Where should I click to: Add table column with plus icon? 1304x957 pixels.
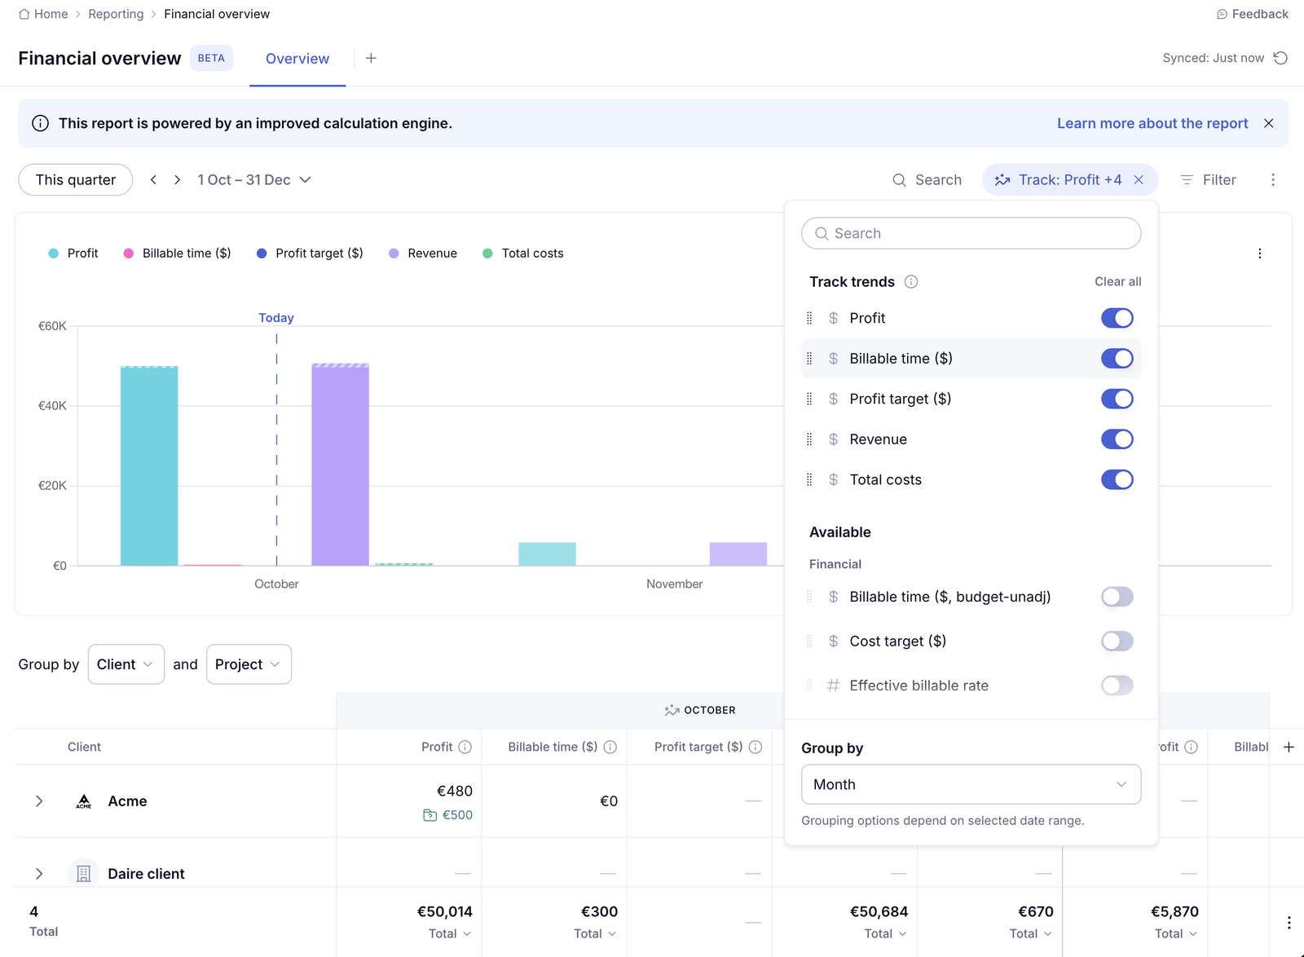[x=1289, y=747]
